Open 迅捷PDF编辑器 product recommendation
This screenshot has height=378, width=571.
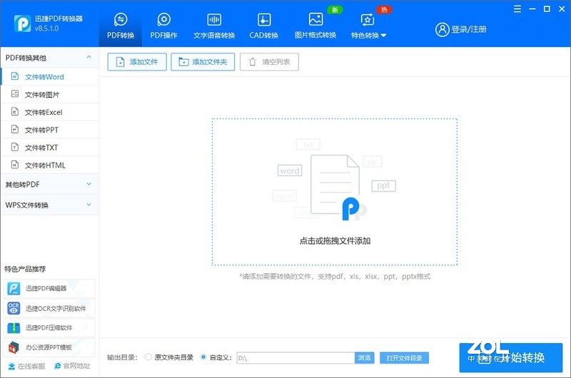[x=49, y=289]
